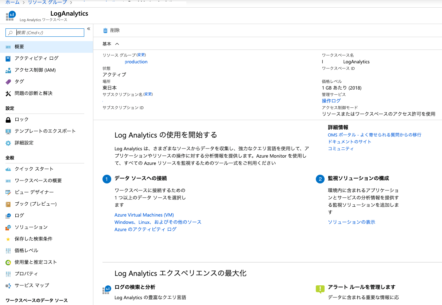Focus the 検索 (Cmd+/) search field
This screenshot has width=442, height=305.
(x=45, y=33)
